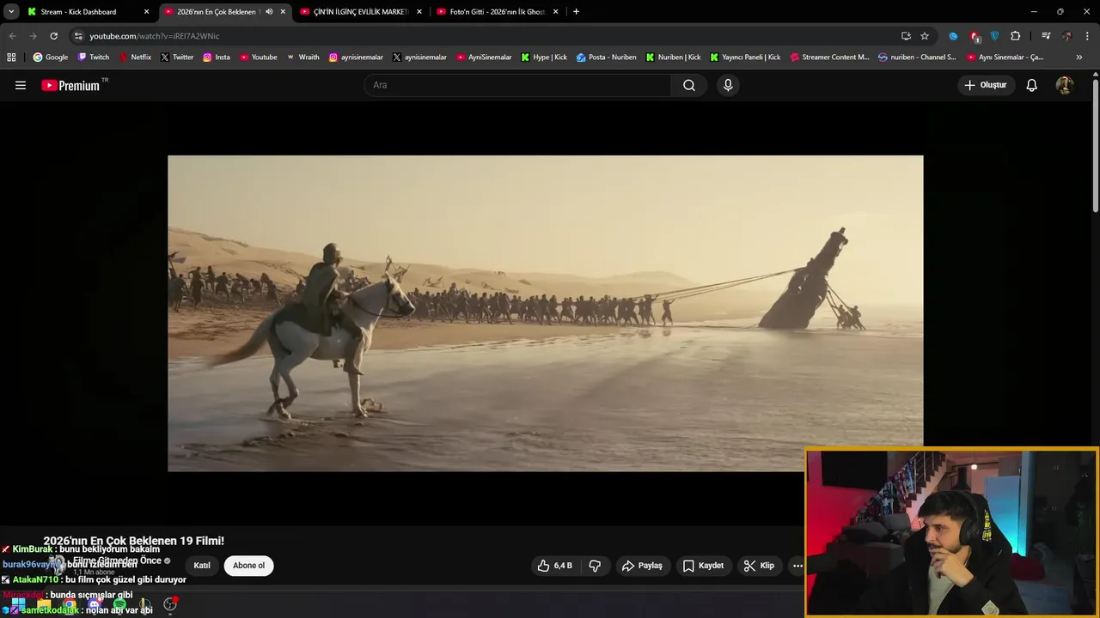Open the Apps grid in bookmarks bar
The image size is (1100, 618).
(11, 58)
